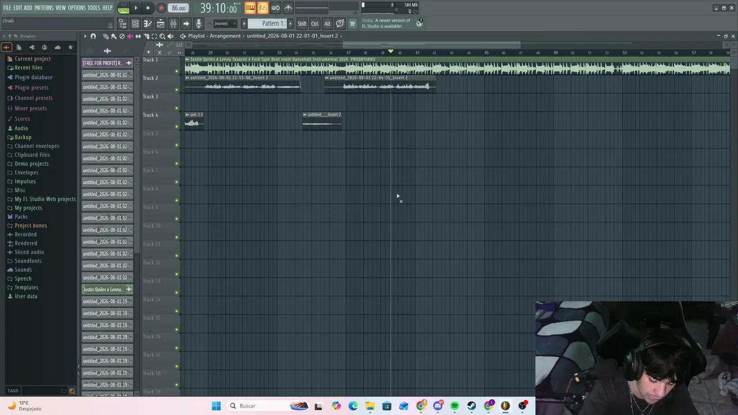Expand the Soundfonts folder
This screenshot has height=415, width=738.
[x=24, y=261]
